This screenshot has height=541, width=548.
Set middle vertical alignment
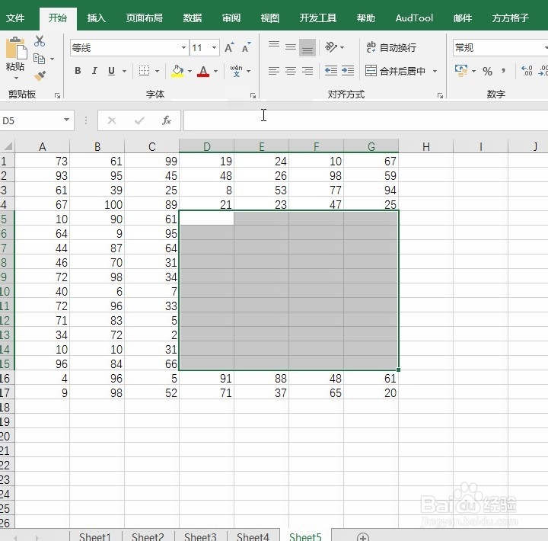pos(291,47)
